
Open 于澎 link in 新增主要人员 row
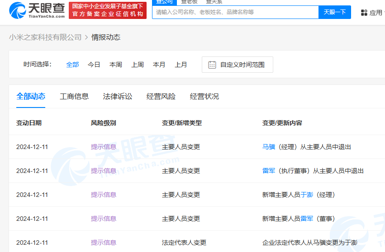[307, 195]
